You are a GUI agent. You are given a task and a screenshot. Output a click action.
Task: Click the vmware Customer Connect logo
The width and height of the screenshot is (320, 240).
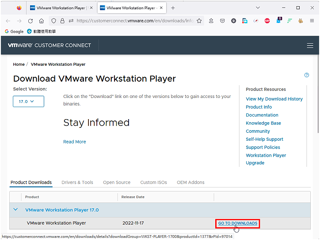49,45
